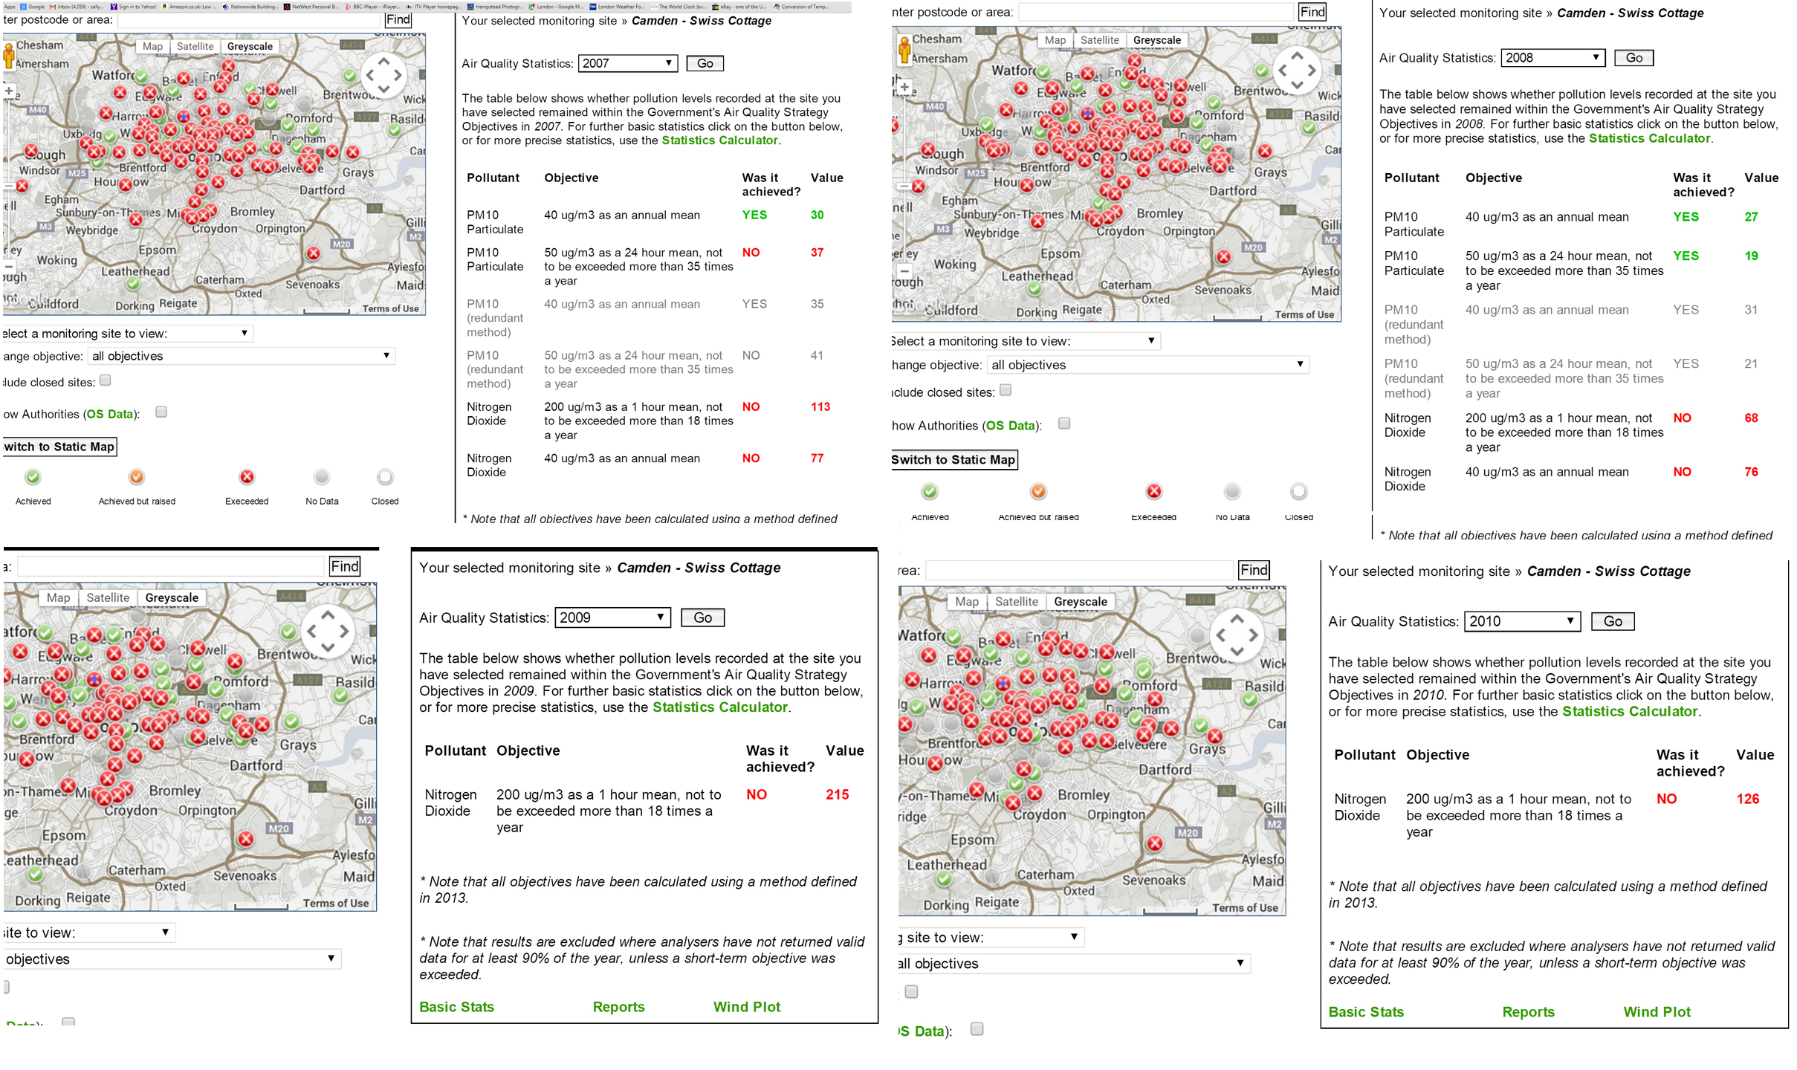The width and height of the screenshot is (1797, 1070).
Task: Switch 2009 map to Satellite view
Action: point(108,597)
